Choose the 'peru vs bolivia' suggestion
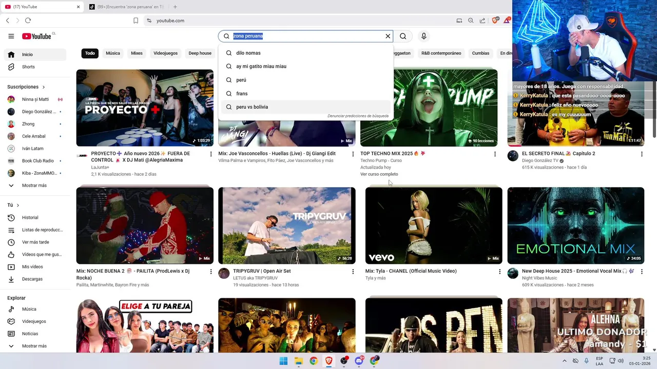Screen dimensions: 657x369 [x=306, y=107]
